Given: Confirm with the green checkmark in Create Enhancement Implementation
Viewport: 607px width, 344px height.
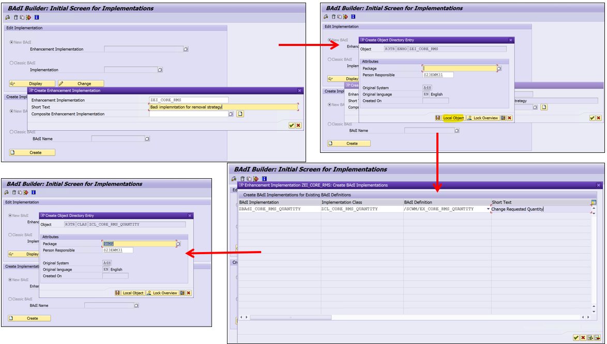Looking at the screenshot, I should coord(292,125).
